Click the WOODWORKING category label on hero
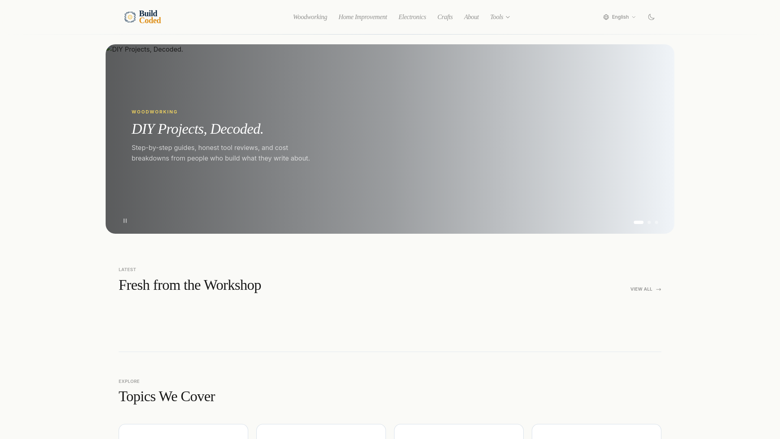The image size is (780, 439). point(155,112)
